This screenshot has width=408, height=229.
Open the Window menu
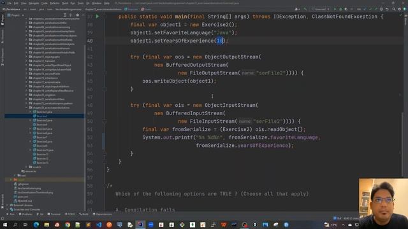(x=96, y=3)
